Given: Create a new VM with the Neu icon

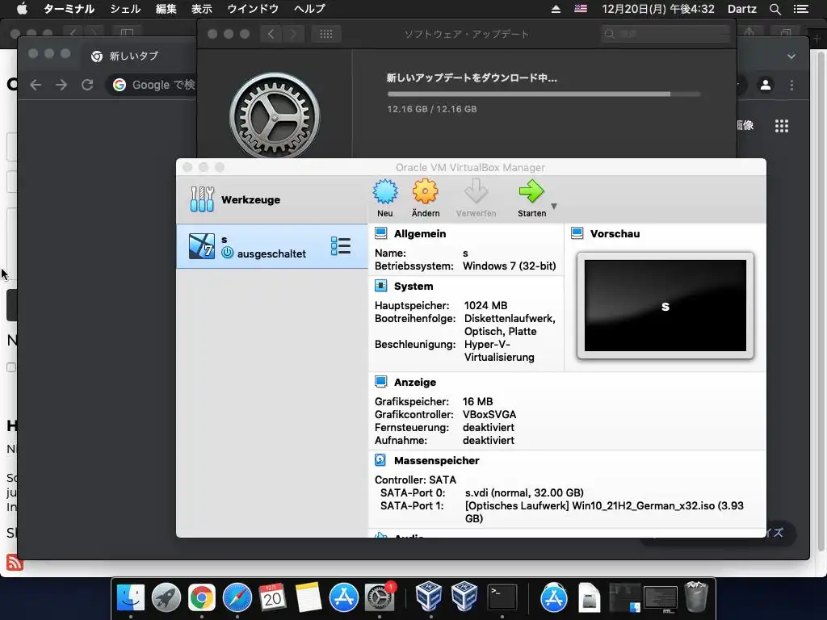Looking at the screenshot, I should (385, 191).
